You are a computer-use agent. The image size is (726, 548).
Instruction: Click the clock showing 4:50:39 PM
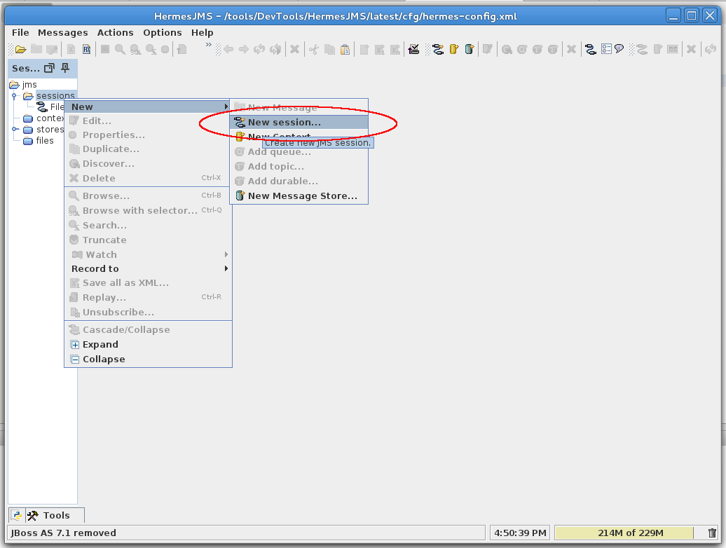(x=520, y=533)
